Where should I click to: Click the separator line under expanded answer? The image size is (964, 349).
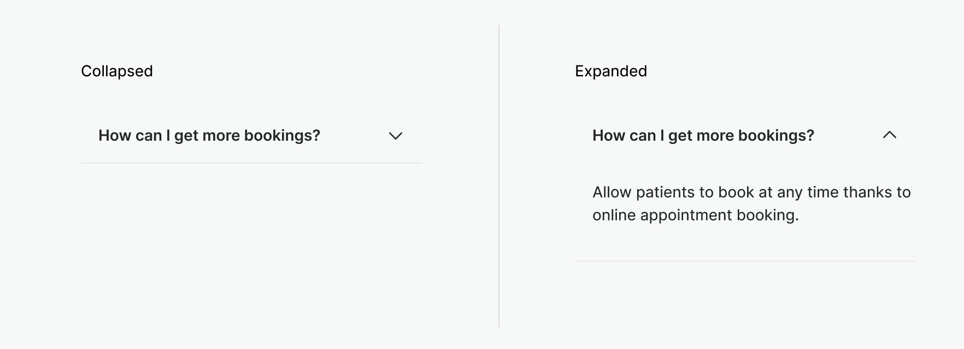[745, 261]
